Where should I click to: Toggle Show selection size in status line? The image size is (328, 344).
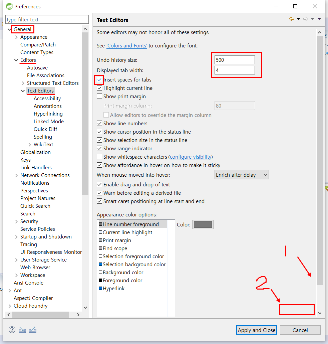click(x=99, y=140)
